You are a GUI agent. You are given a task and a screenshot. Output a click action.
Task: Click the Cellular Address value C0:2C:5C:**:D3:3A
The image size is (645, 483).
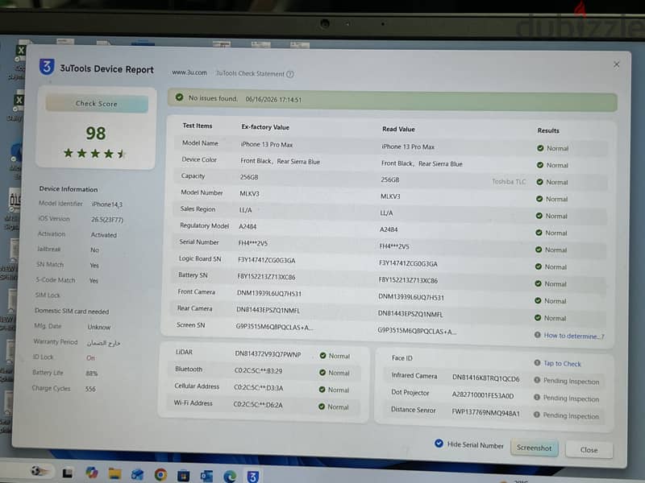(x=258, y=388)
